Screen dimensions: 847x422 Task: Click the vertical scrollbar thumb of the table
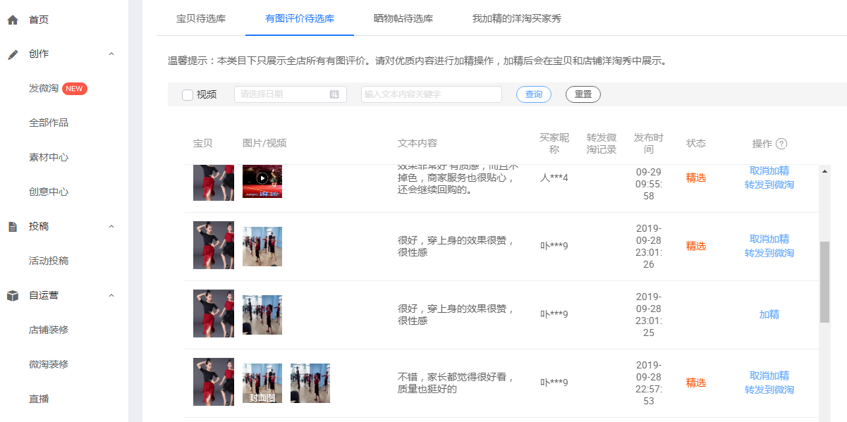pos(824,282)
